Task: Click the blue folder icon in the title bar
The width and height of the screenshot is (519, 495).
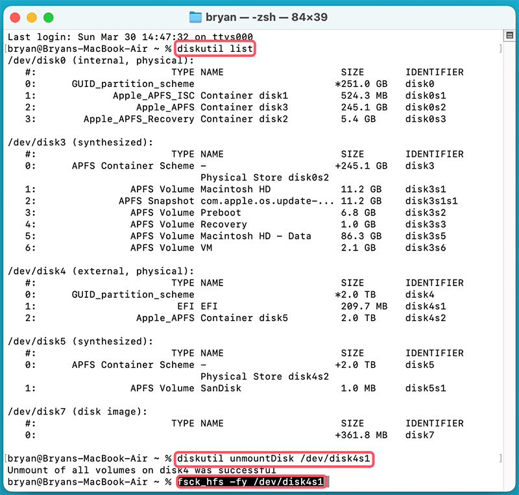Action: point(197,18)
